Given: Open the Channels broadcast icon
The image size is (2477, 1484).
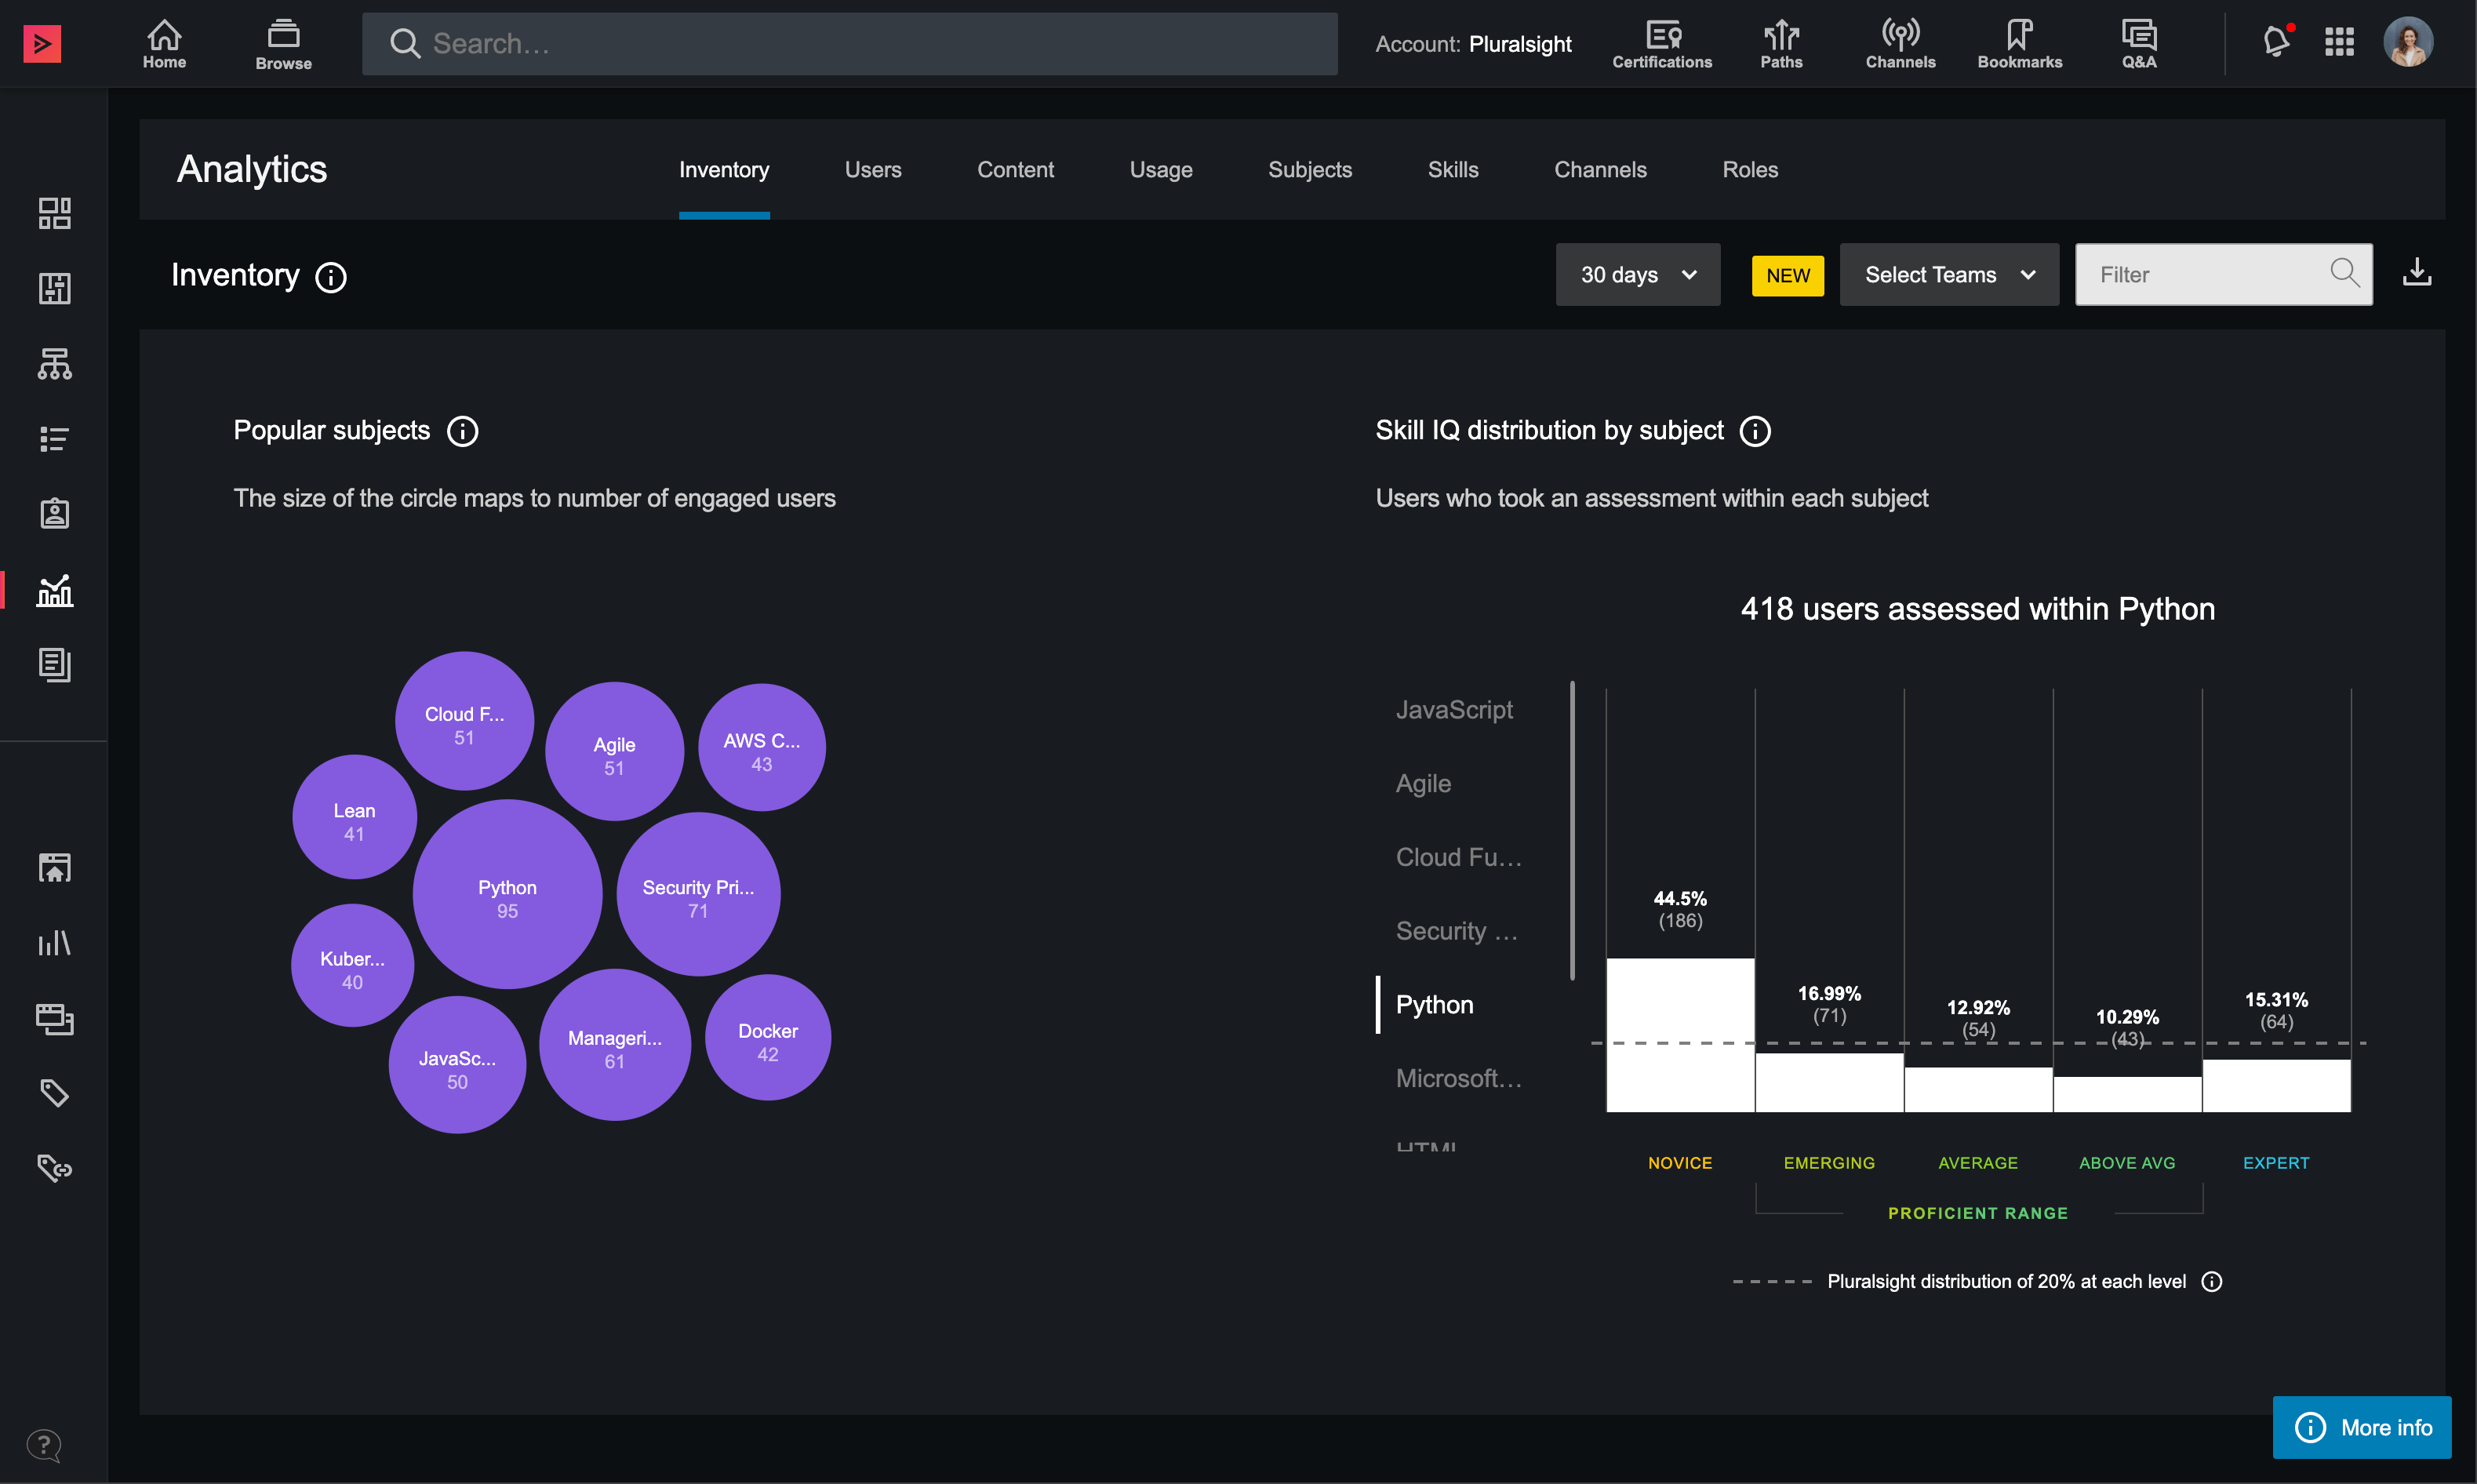Looking at the screenshot, I should pos(1900,44).
